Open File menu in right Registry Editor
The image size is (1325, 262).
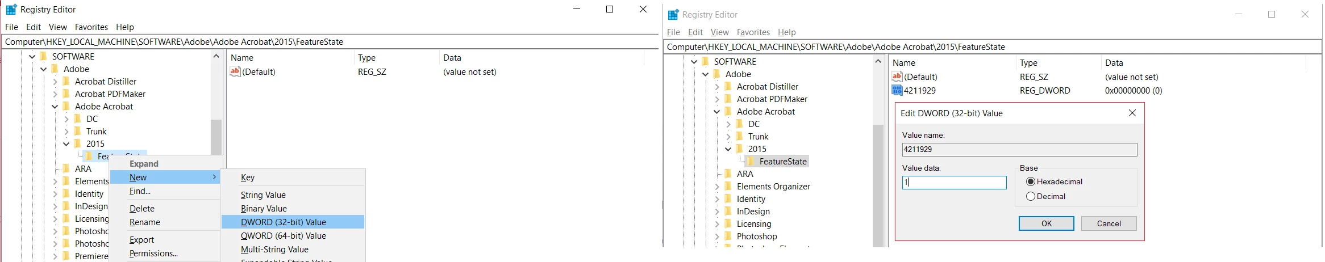(673, 32)
